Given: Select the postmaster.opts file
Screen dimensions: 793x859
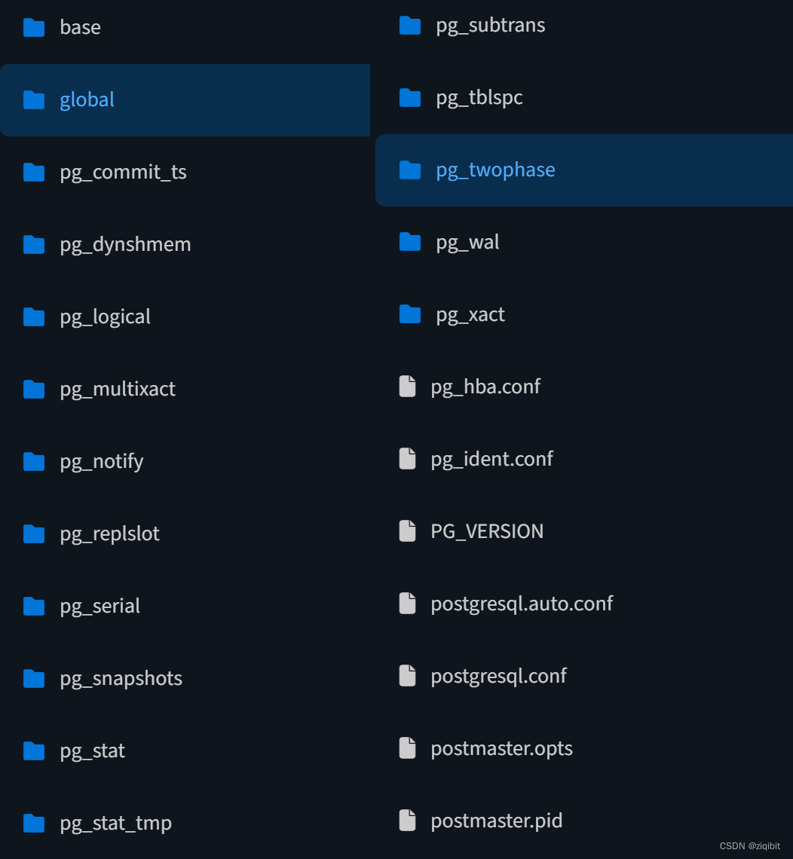Looking at the screenshot, I should [x=501, y=747].
